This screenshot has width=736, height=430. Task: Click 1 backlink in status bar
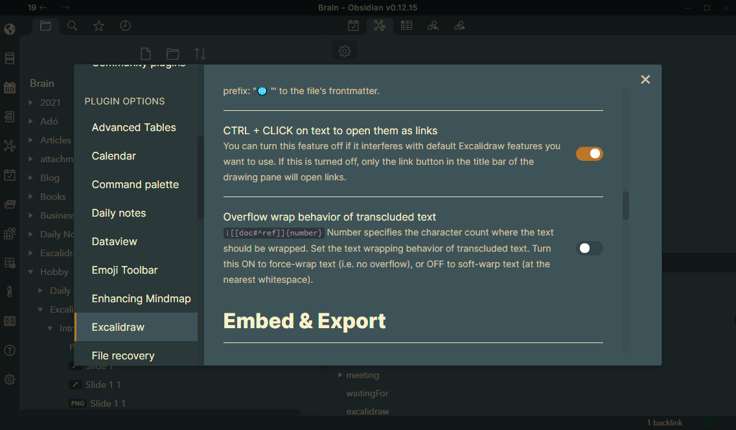pos(665,422)
